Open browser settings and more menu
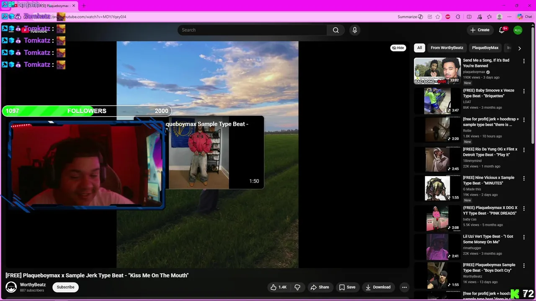 click(x=509, y=17)
